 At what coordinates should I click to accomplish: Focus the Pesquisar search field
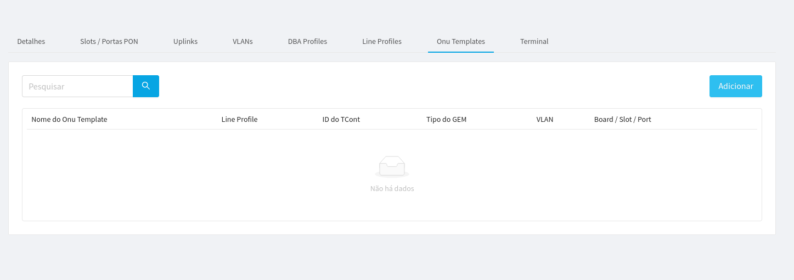pos(77,86)
